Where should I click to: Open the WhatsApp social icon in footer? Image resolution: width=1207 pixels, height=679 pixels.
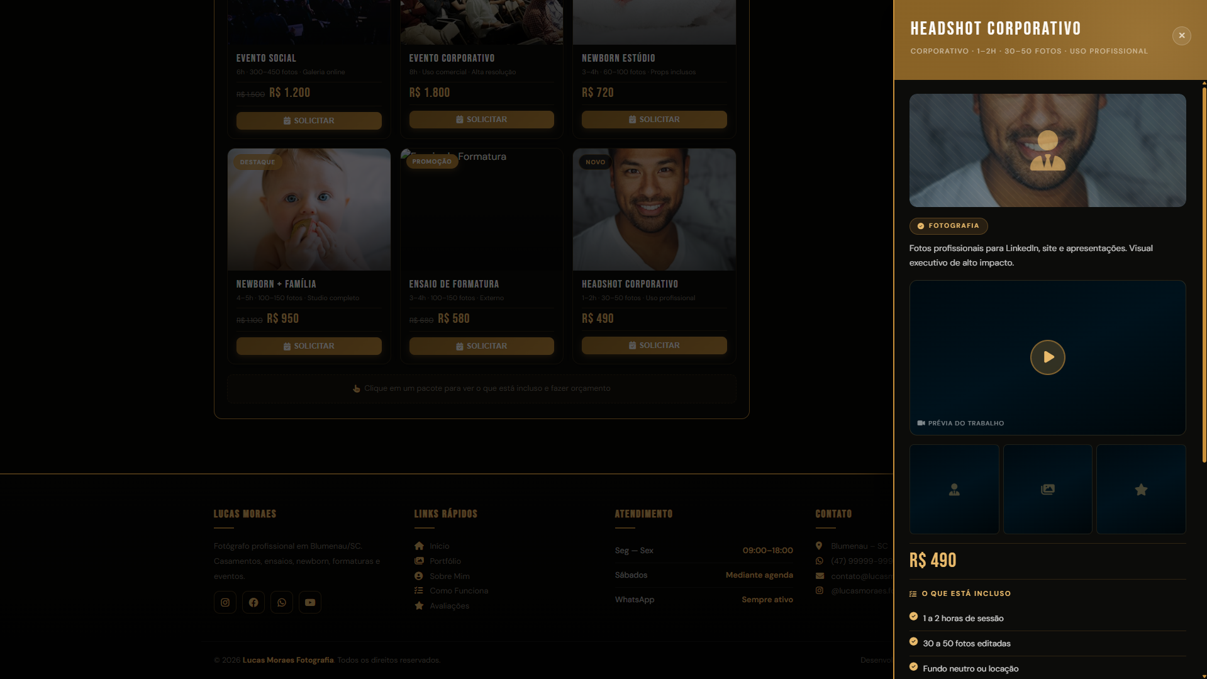click(x=282, y=602)
